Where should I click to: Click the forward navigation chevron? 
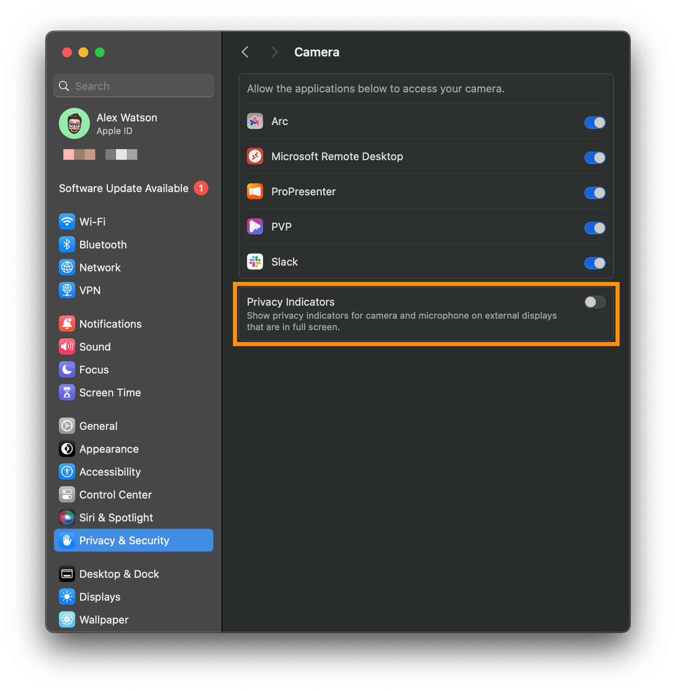274,52
